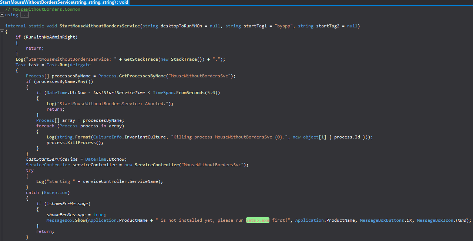The width and height of the screenshot is (473, 241).
Task: Navigate to the Exception type in catch clause
Action: click(x=56, y=192)
